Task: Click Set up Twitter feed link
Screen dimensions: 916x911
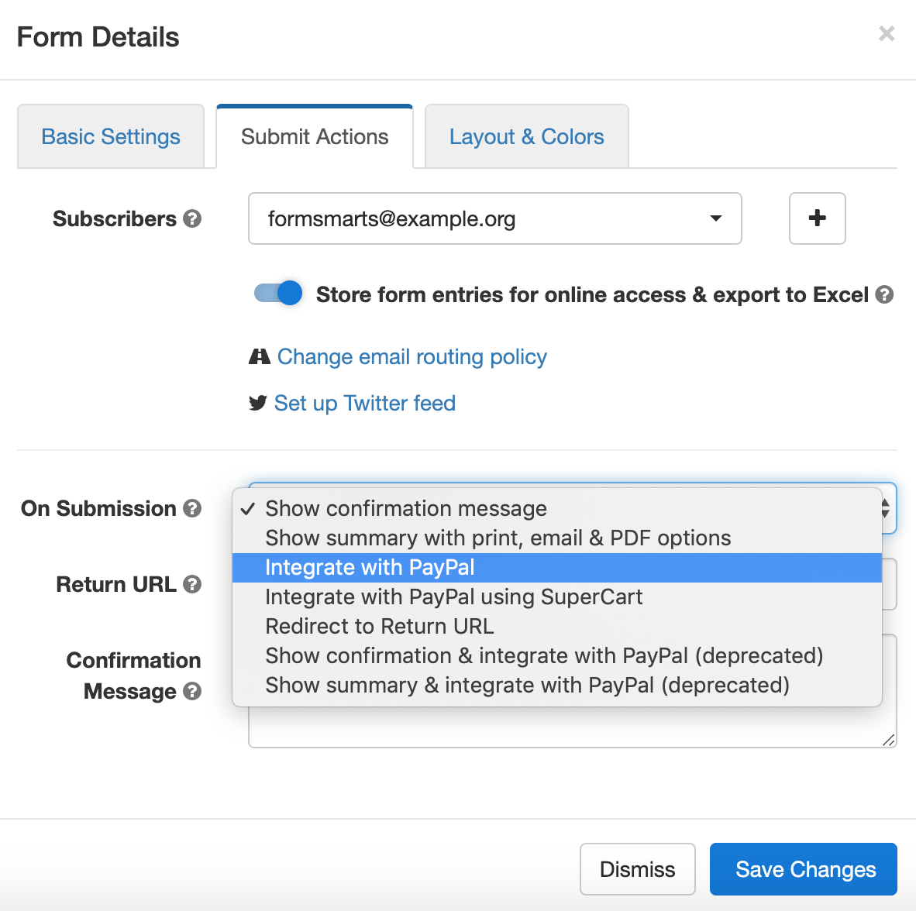Action: [364, 404]
